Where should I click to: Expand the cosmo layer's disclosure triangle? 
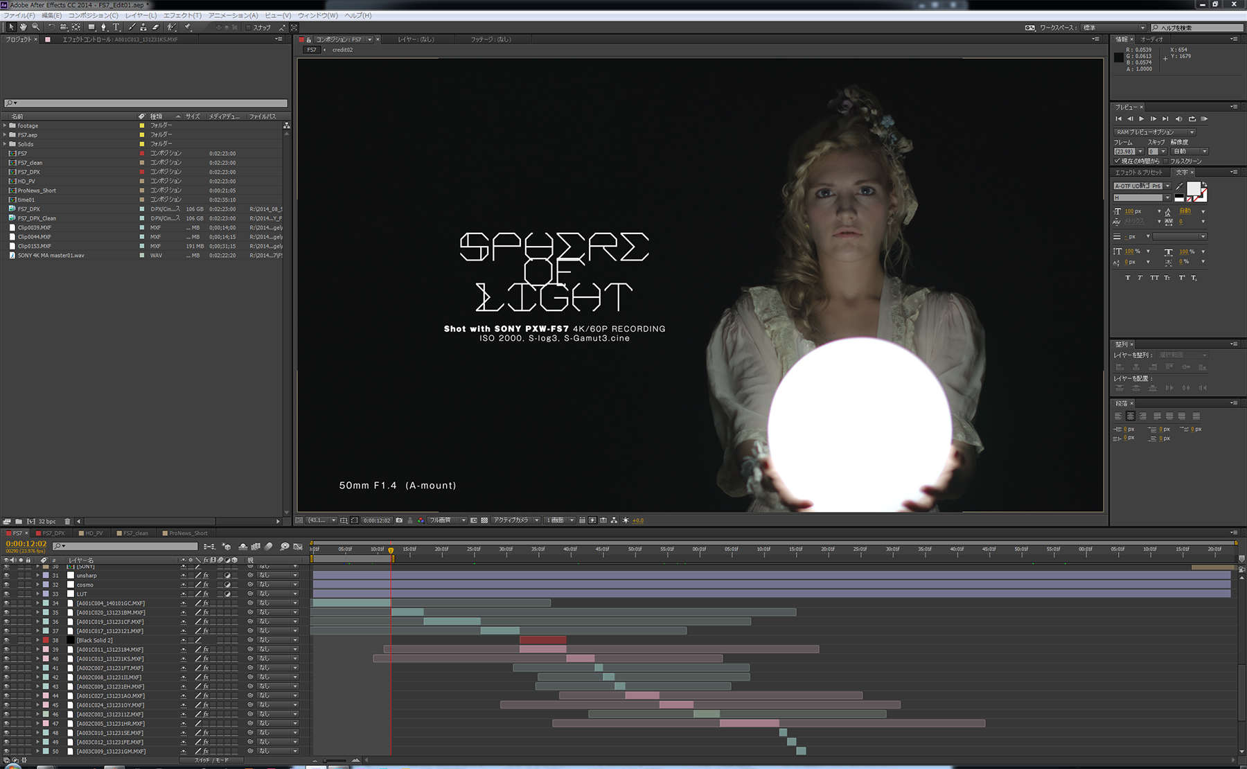pos(37,585)
